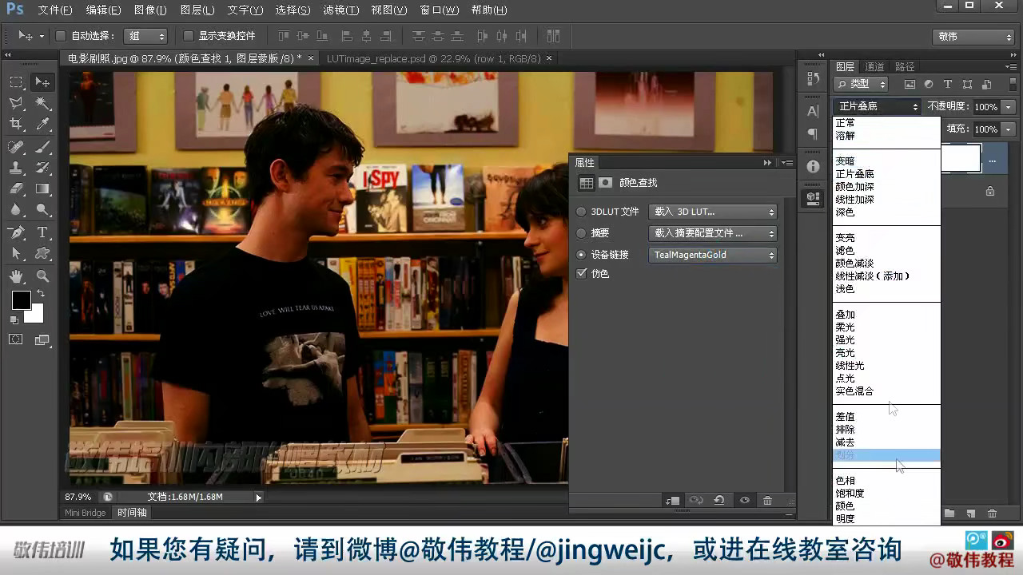Select the Crop tool
The height and width of the screenshot is (575, 1023).
click(16, 124)
